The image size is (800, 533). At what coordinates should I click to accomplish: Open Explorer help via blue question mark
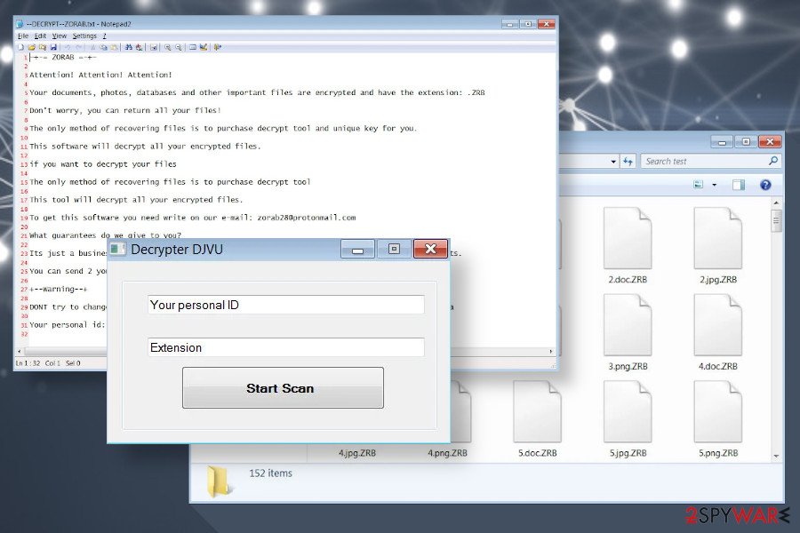point(765,185)
